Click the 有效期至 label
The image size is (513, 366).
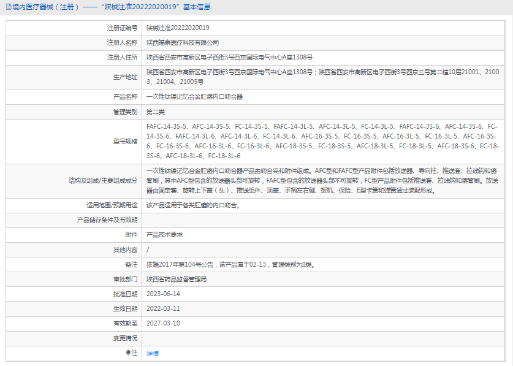(125, 324)
